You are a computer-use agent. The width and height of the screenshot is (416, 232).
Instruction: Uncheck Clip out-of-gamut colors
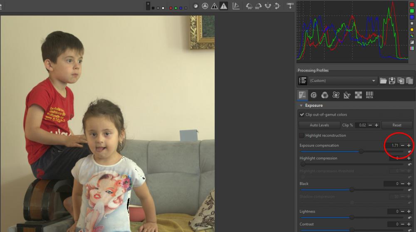click(x=302, y=114)
